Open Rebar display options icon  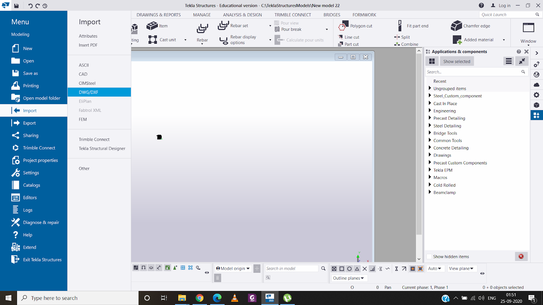coord(224,40)
